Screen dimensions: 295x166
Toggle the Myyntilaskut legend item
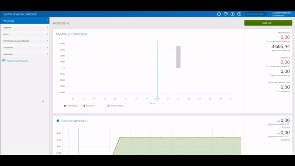(x=71, y=106)
